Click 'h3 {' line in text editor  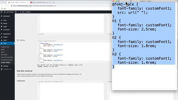coord(117,54)
